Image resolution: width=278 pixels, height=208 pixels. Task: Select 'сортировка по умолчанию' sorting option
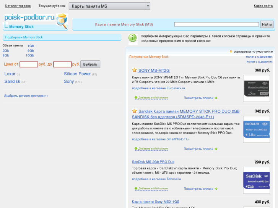tap(253, 52)
